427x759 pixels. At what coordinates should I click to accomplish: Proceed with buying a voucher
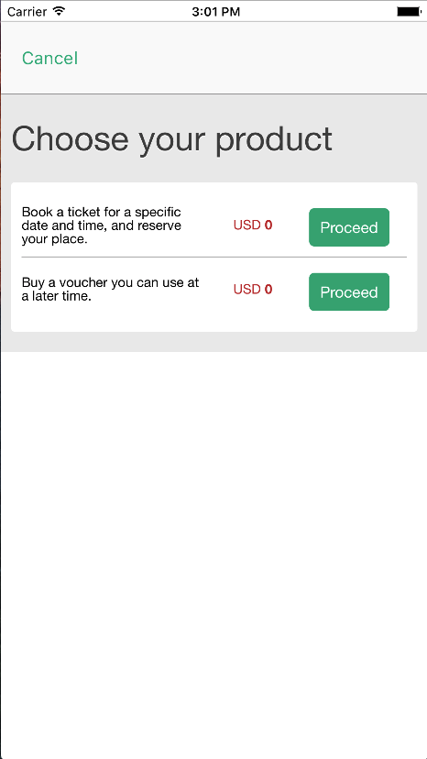349,291
